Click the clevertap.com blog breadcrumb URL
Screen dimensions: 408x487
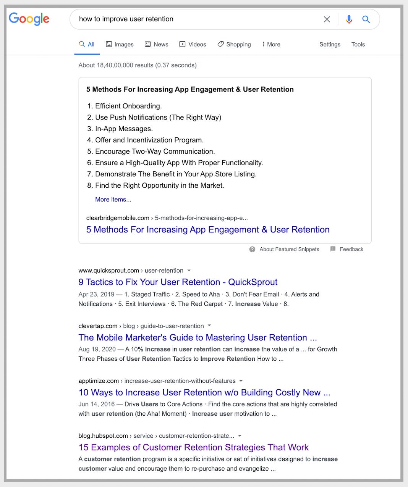(141, 326)
